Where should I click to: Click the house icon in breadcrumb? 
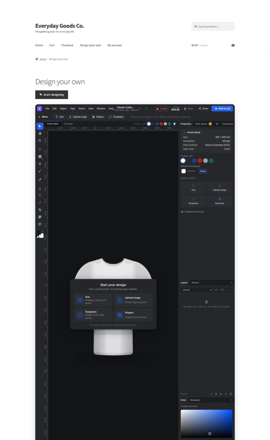[37, 59]
